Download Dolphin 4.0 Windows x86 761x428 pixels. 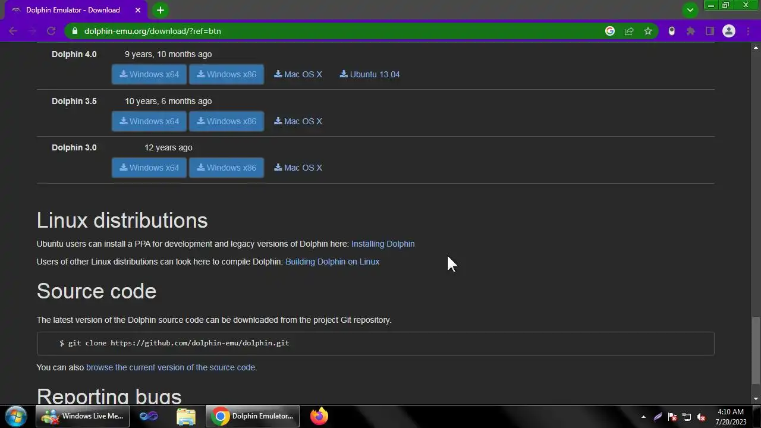pos(227,74)
